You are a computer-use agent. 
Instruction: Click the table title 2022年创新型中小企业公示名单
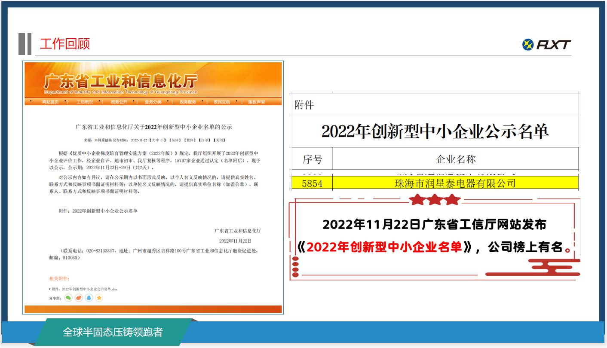click(435, 131)
